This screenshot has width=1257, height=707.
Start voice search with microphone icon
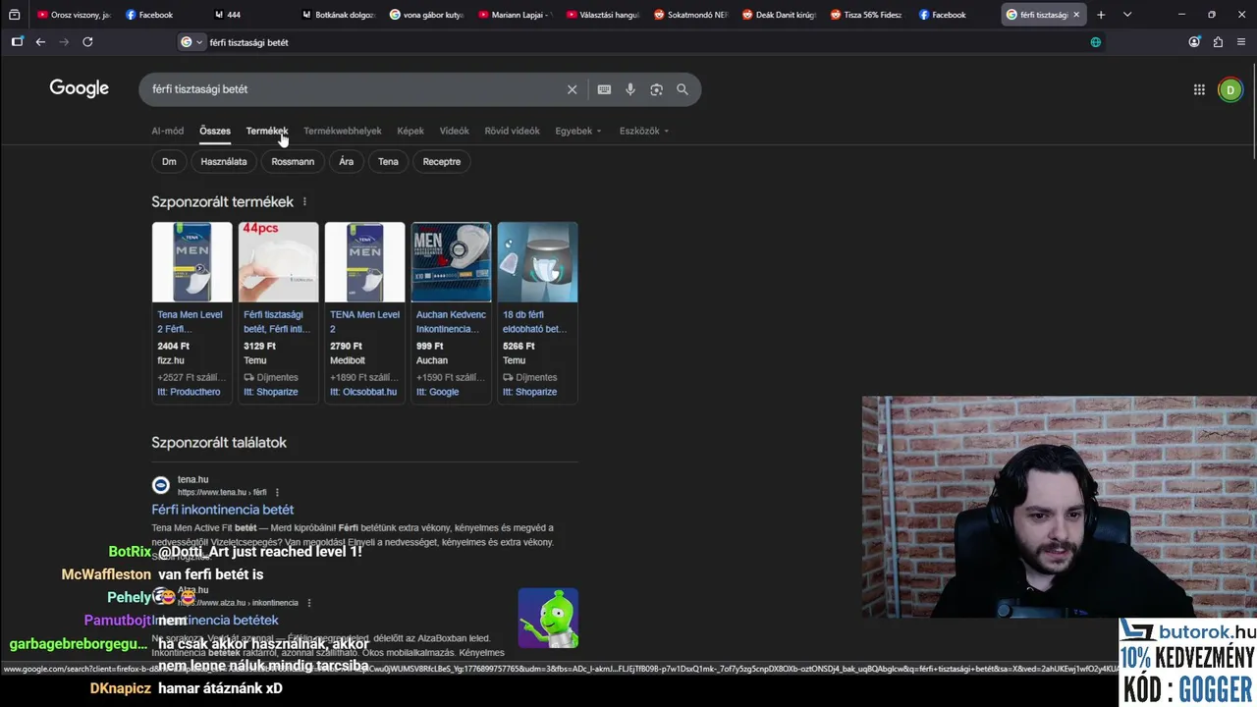pos(630,89)
